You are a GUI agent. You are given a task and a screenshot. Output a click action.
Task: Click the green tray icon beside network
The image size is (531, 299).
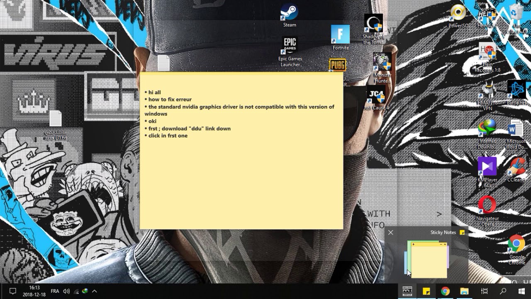click(x=85, y=291)
